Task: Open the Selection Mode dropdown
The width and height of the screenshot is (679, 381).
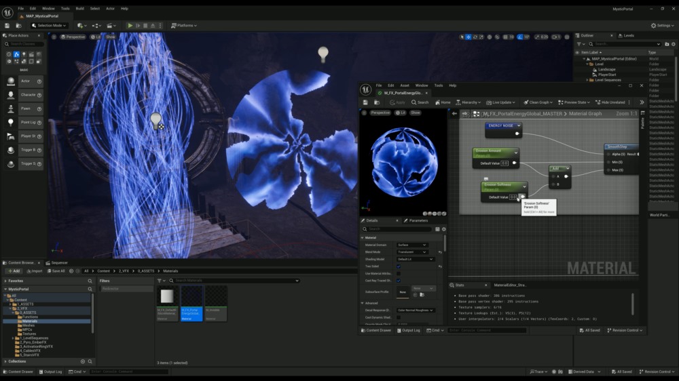Action: (49, 26)
